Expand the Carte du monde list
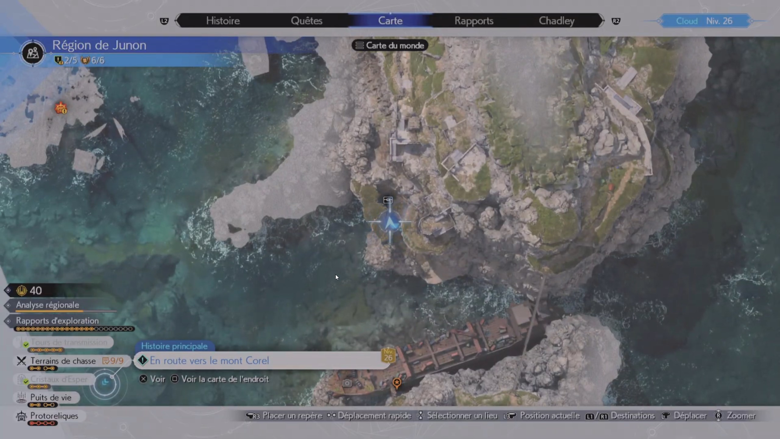The image size is (780, 439). point(390,45)
